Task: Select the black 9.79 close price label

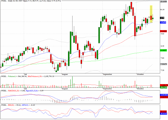Action: 162,18
